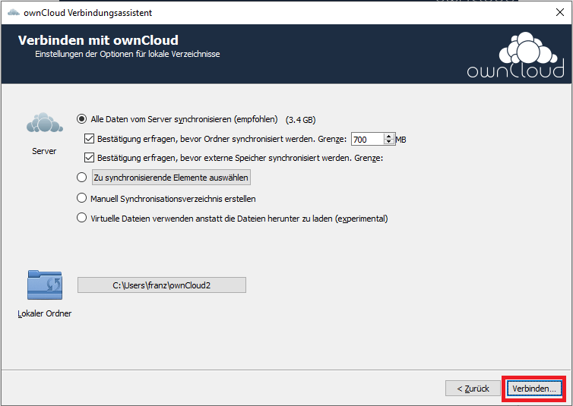573x406 pixels.
Task: Close the Verbindungsassistent window
Action: pos(559,12)
